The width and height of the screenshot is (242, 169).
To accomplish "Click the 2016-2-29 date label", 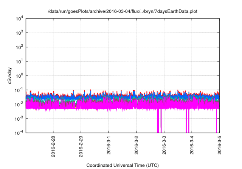I will [x=81, y=146].
